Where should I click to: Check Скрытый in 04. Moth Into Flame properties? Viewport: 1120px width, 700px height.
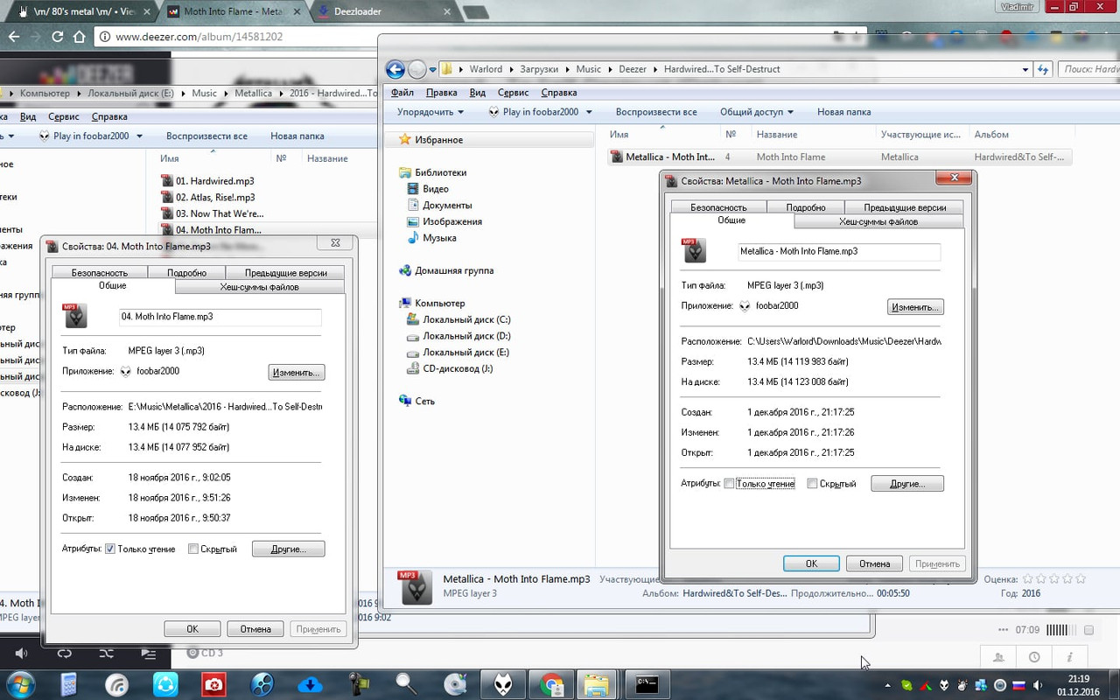click(193, 549)
